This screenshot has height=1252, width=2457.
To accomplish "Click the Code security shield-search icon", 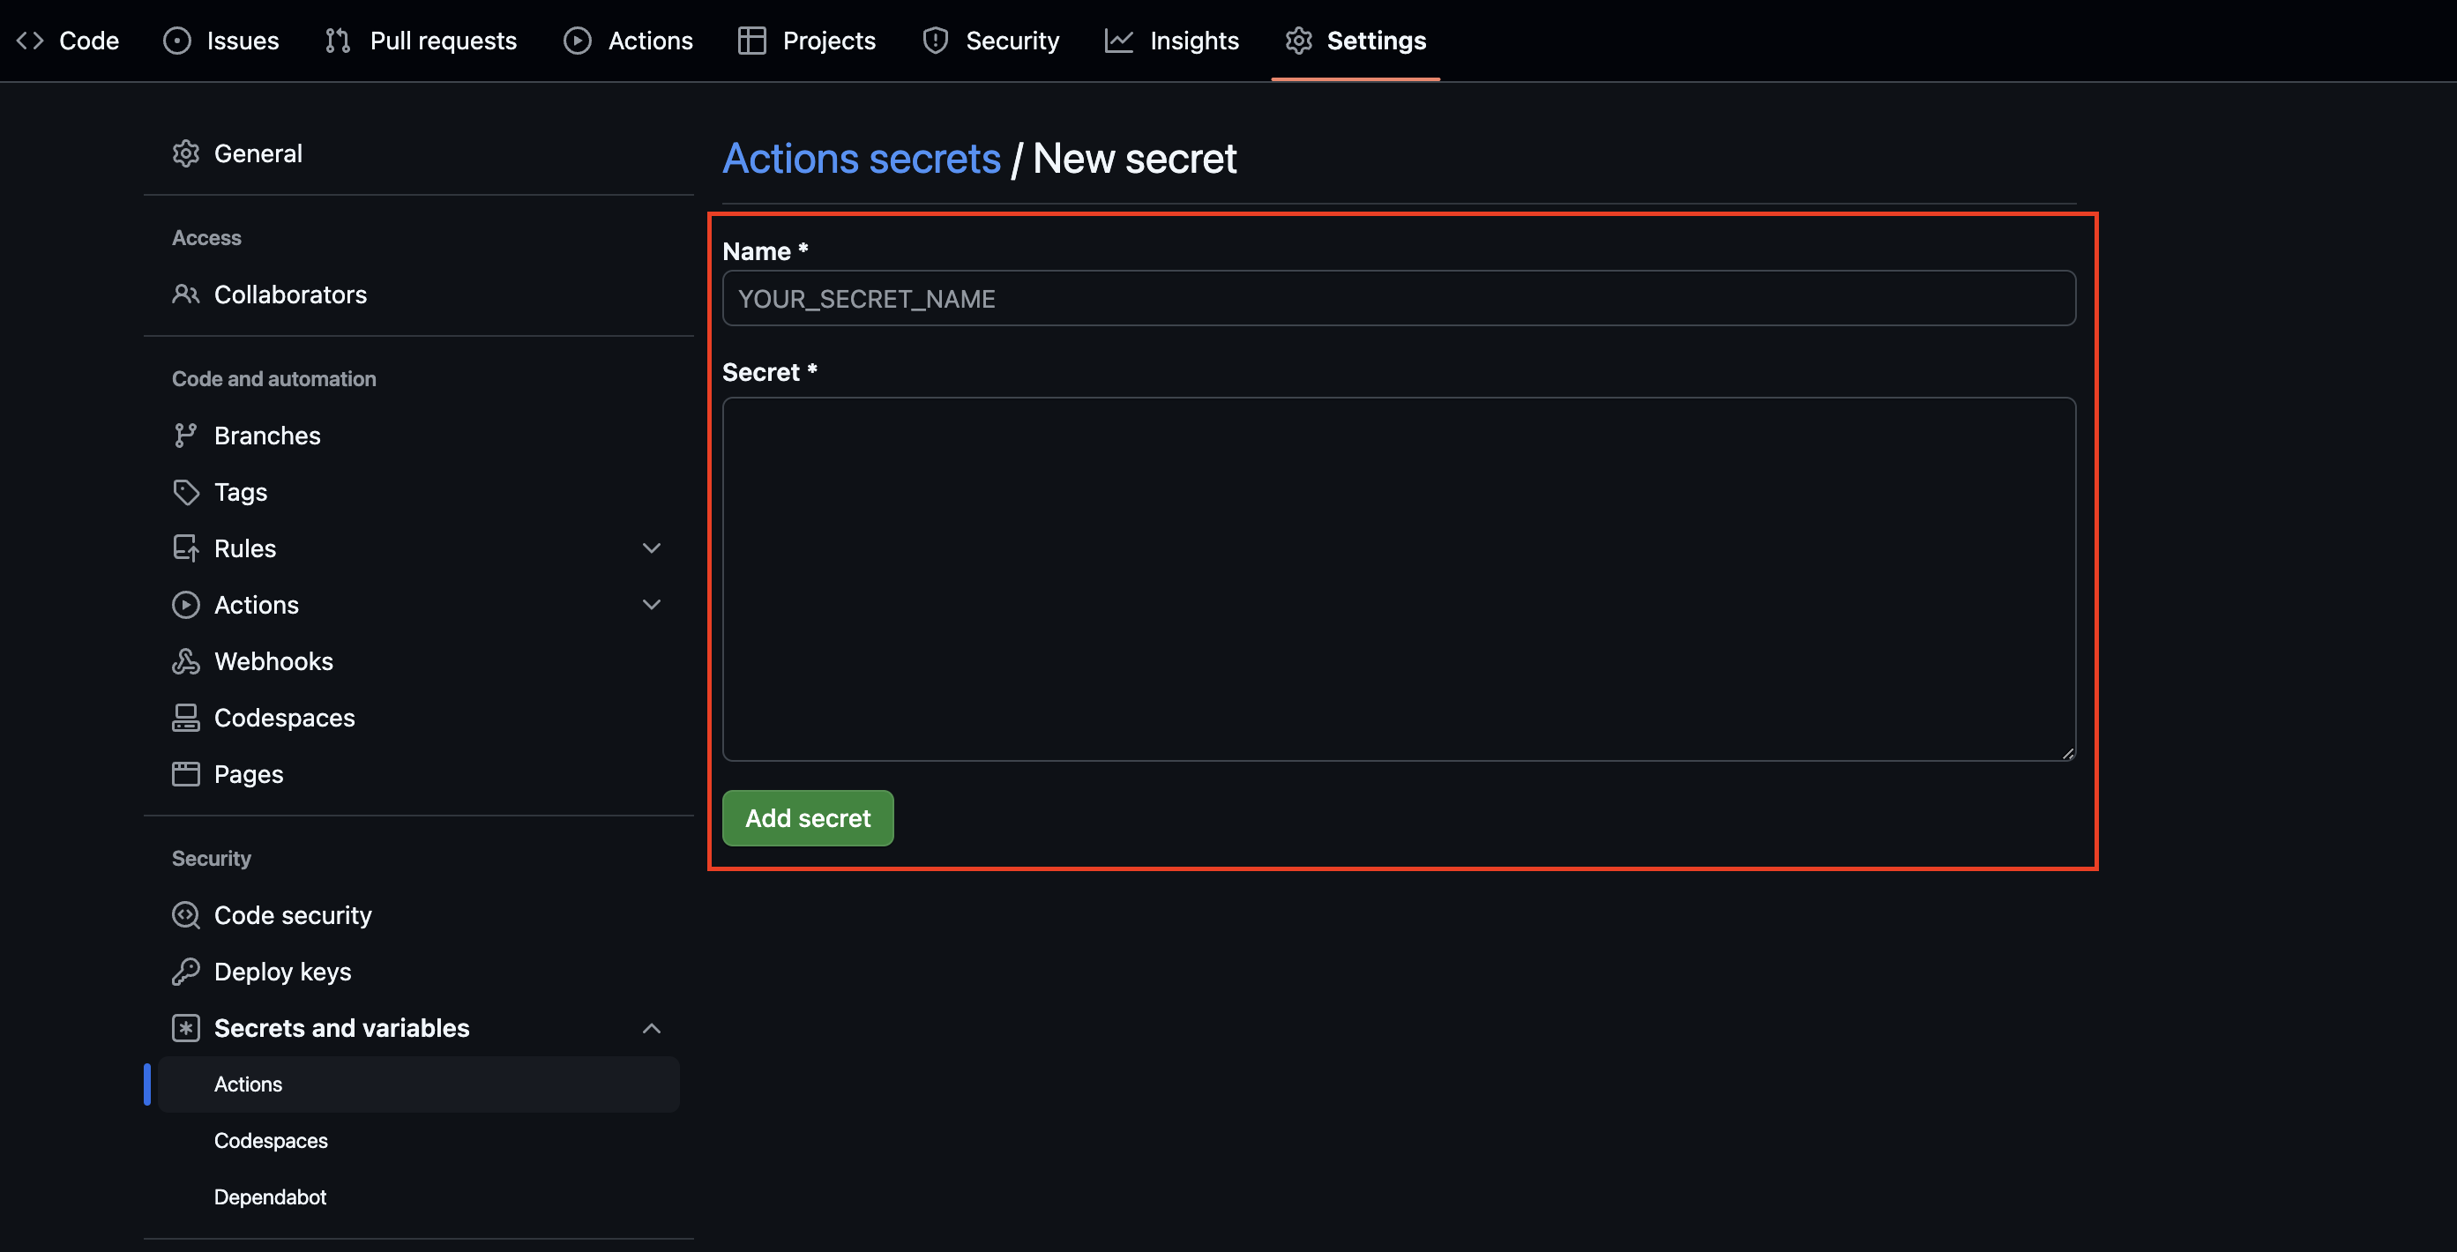I will point(185,915).
